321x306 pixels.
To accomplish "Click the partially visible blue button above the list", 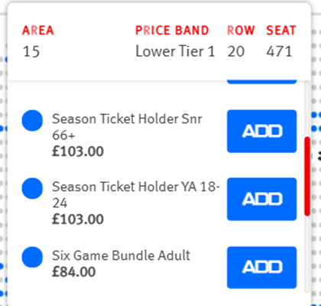I will click(x=262, y=82).
